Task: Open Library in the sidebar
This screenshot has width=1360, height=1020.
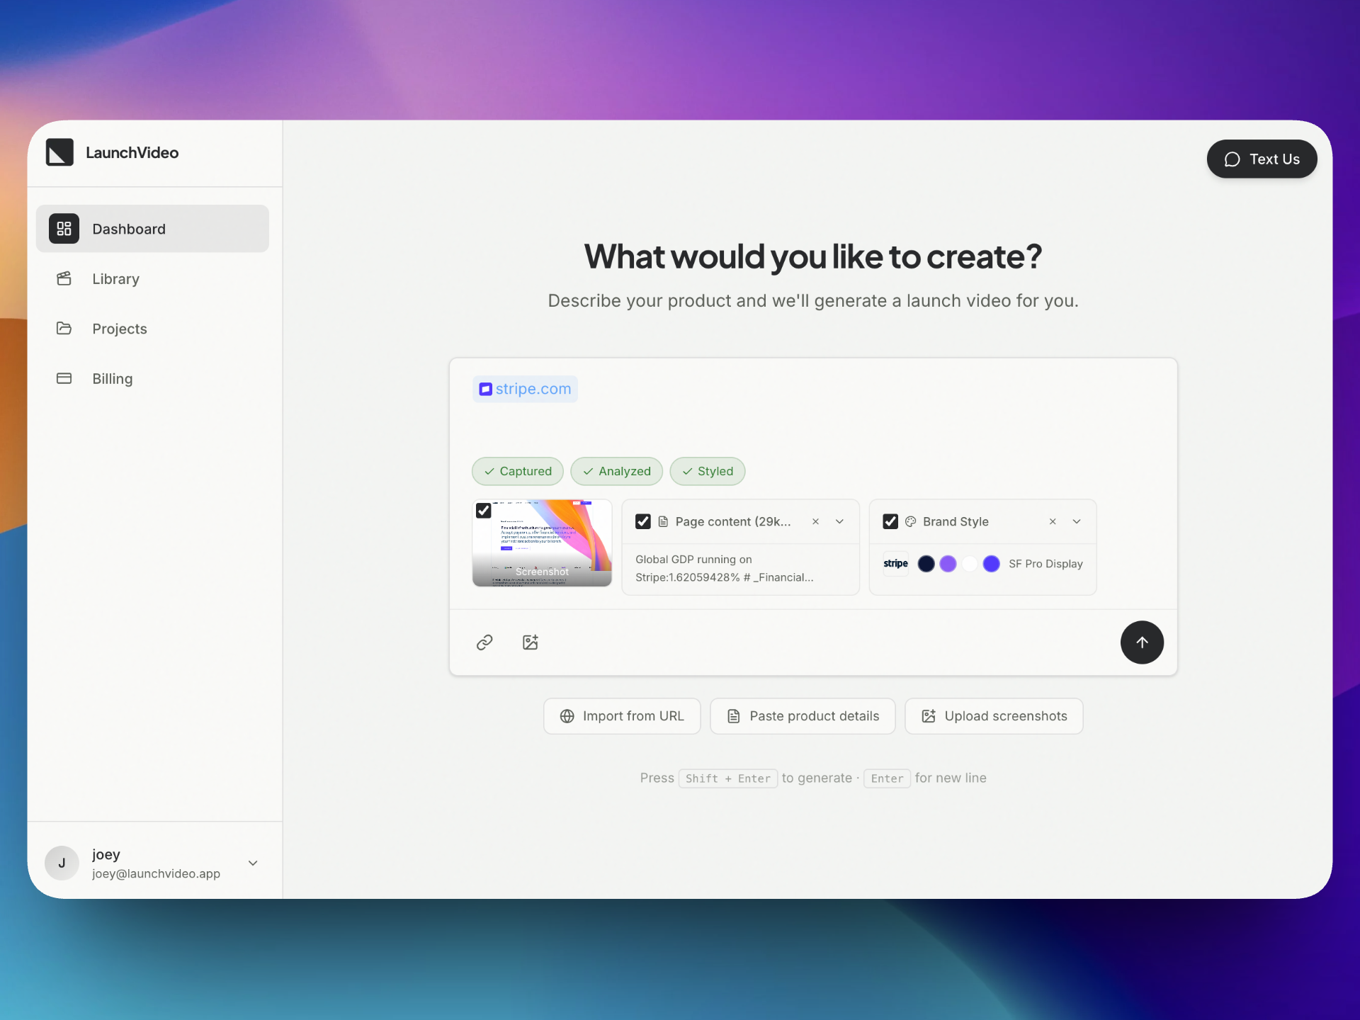Action: click(x=115, y=279)
